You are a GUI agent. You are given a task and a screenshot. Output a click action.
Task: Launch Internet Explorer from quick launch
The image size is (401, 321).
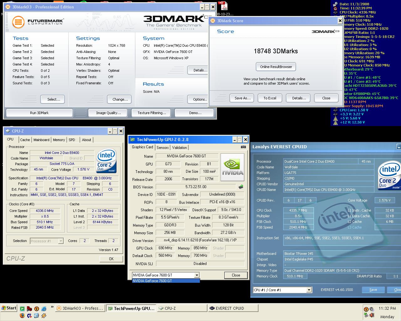click(x=44, y=309)
